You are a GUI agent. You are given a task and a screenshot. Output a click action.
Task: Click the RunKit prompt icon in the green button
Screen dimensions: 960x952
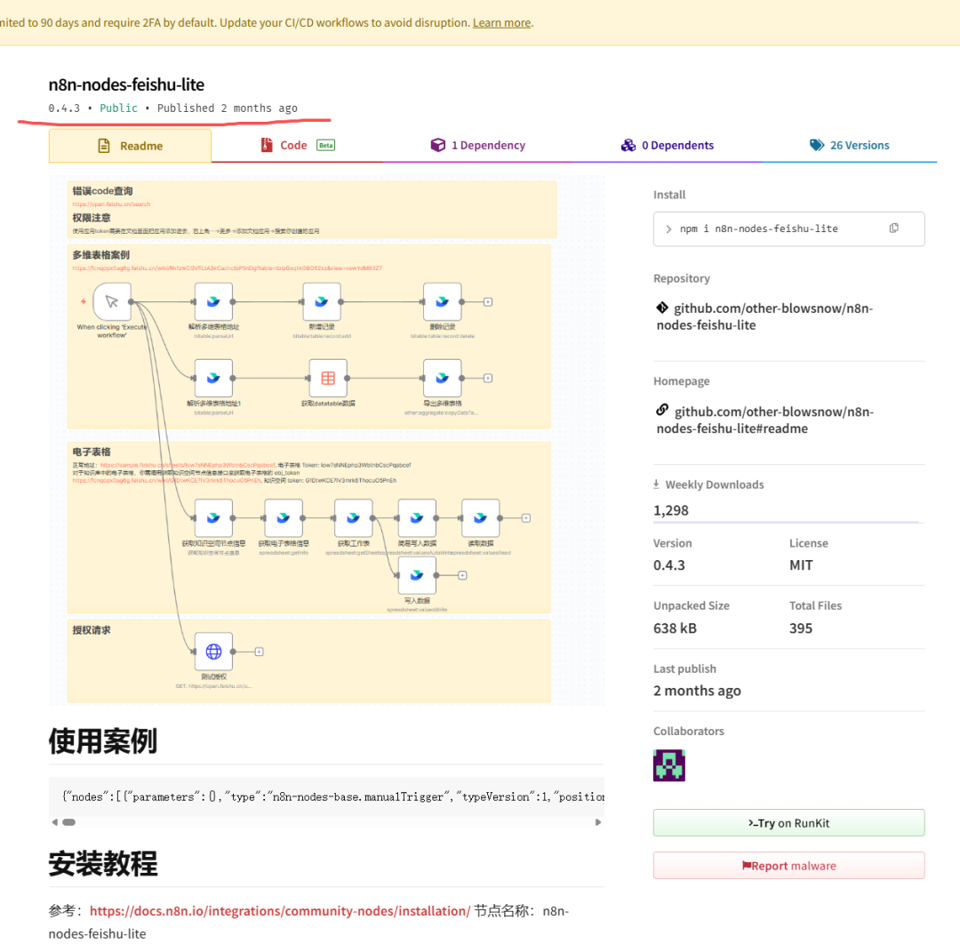[x=751, y=822]
